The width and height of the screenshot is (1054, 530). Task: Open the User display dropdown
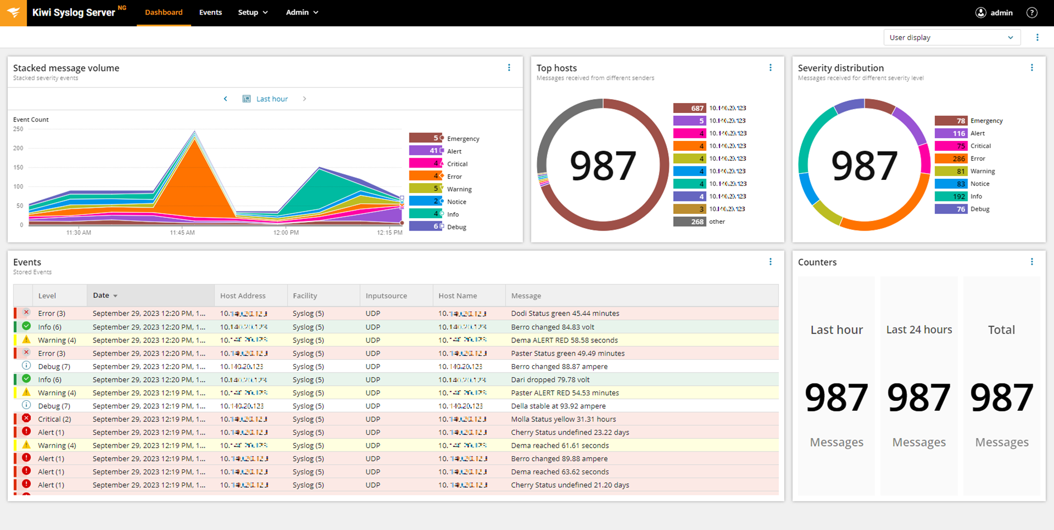952,37
